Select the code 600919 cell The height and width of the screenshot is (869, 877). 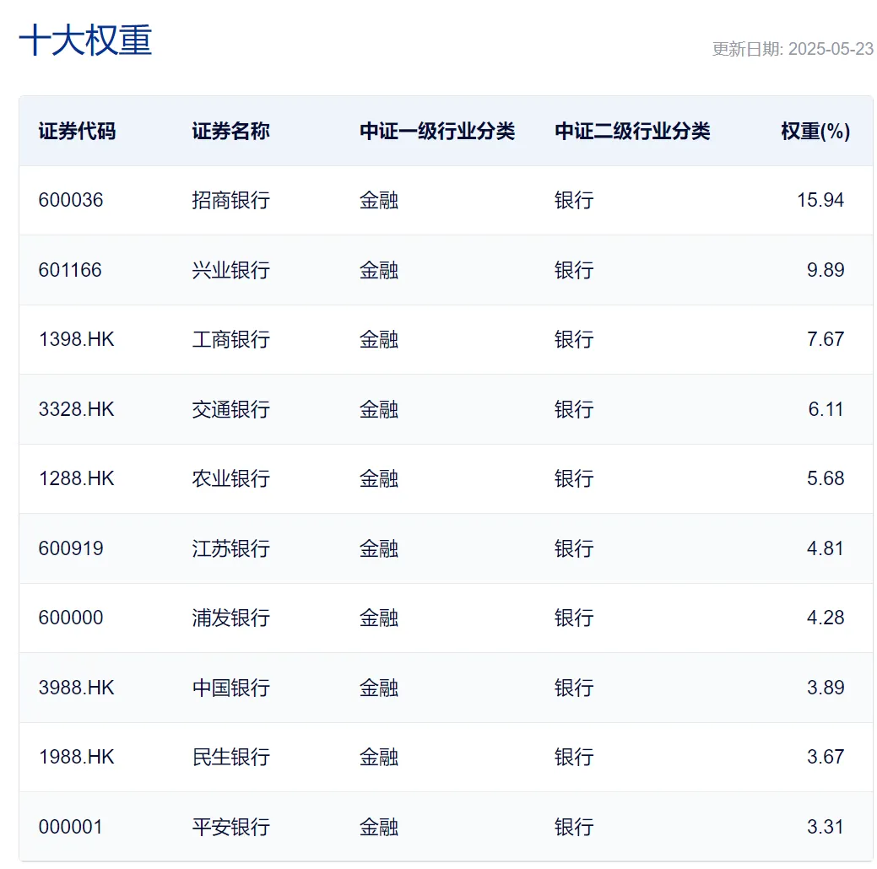click(71, 548)
